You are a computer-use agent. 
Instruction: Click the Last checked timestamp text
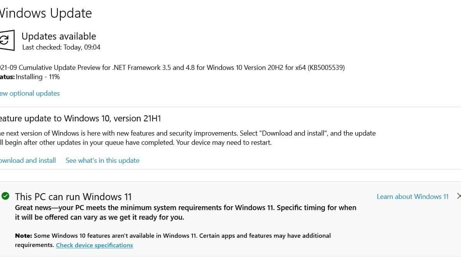pos(61,47)
